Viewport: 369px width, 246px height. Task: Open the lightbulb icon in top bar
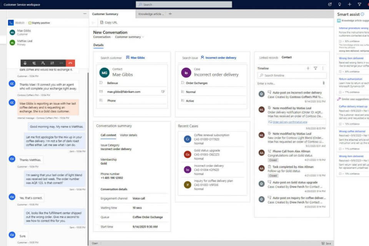click(x=339, y=4)
